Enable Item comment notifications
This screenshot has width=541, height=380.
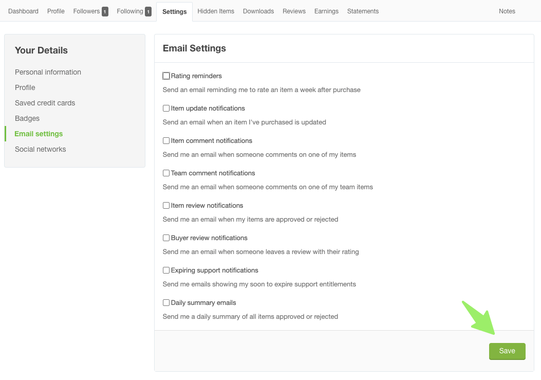pyautogui.click(x=166, y=140)
